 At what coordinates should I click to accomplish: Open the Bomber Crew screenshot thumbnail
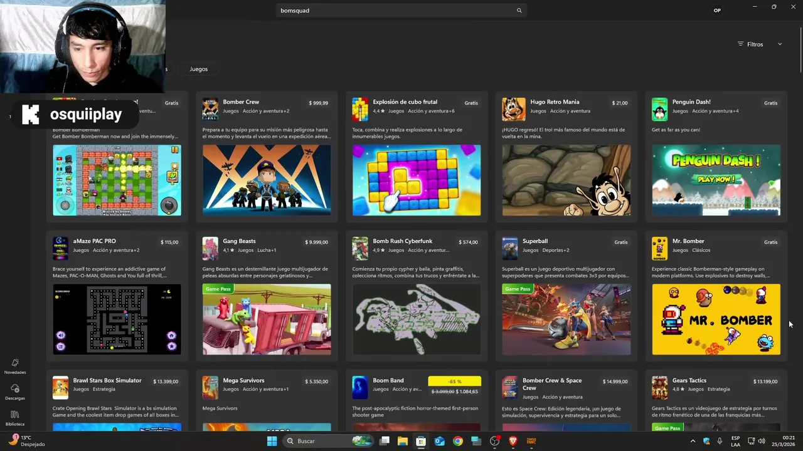pos(267,180)
